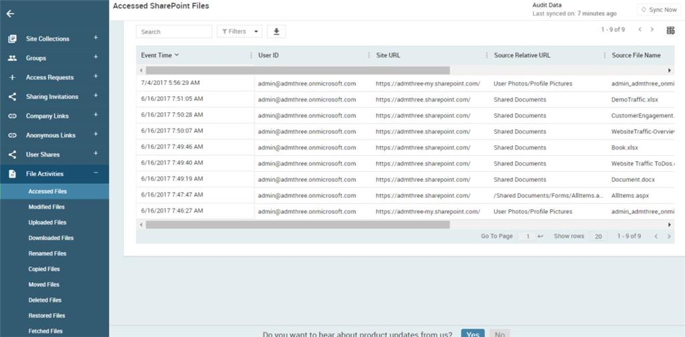
Task: Open Site URL column options handle
Action: tap(487, 55)
